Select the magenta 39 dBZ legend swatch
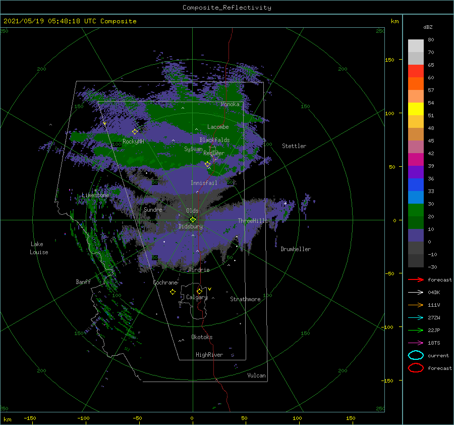 (416, 160)
